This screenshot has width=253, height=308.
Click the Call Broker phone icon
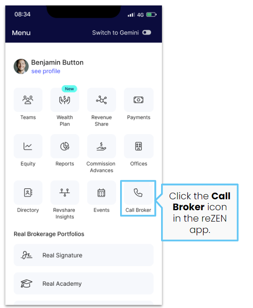pyautogui.click(x=138, y=193)
